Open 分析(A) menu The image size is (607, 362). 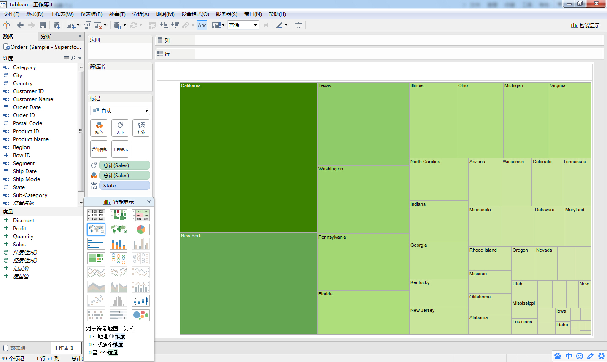point(141,14)
